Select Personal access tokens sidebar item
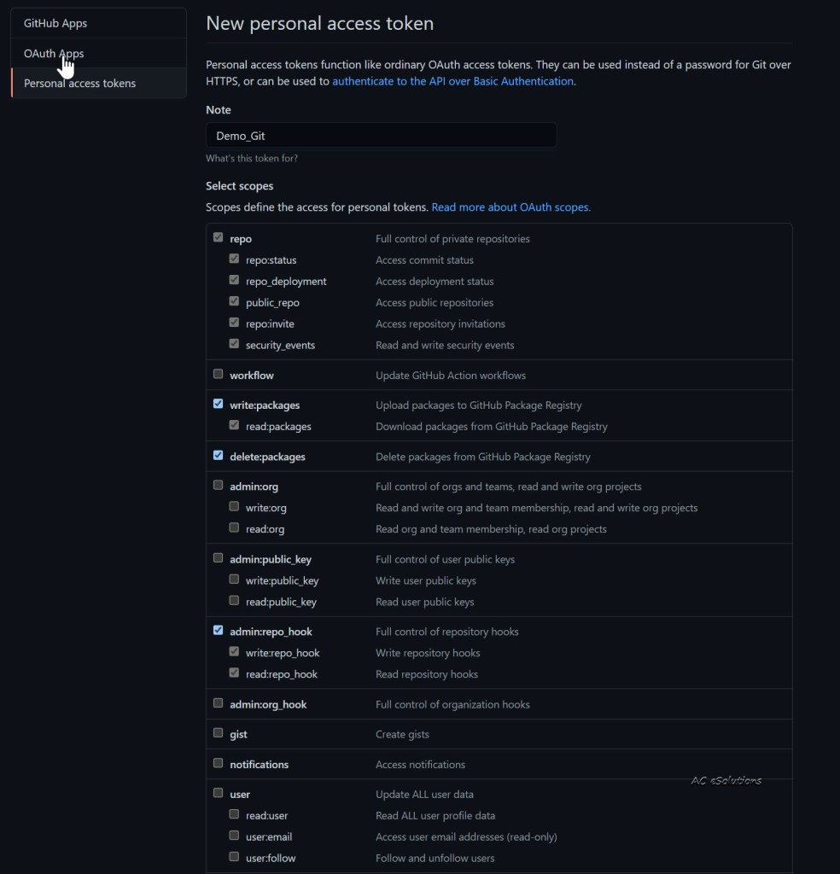Screen dimensions: 840x874 (x=79, y=83)
